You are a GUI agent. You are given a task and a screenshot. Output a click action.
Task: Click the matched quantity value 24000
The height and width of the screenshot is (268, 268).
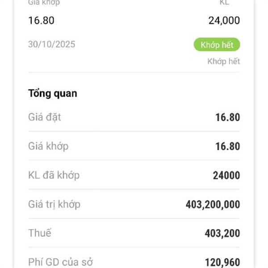click(x=226, y=176)
